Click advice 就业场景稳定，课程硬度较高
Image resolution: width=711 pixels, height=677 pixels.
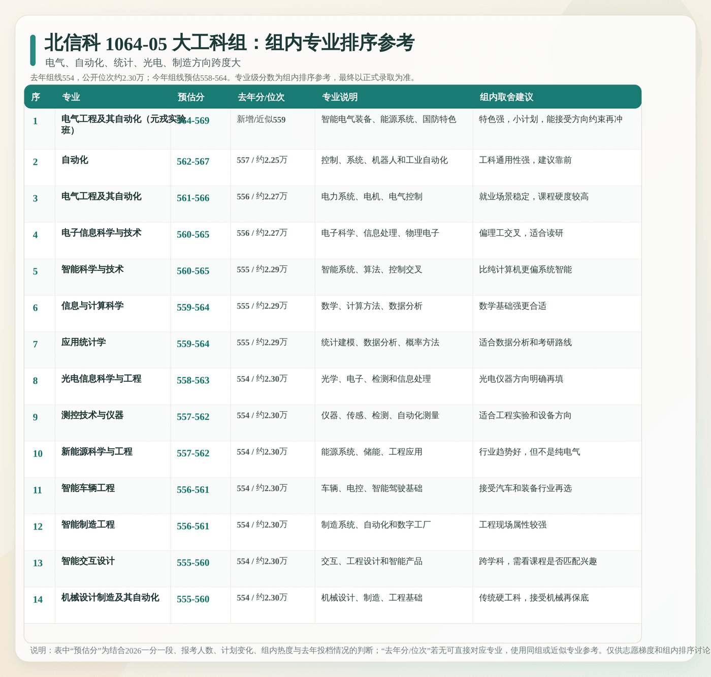(x=534, y=197)
